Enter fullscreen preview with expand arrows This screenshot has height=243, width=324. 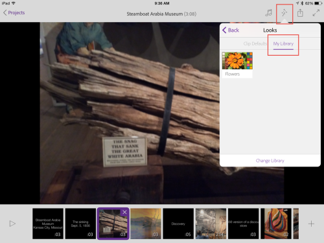click(316, 13)
